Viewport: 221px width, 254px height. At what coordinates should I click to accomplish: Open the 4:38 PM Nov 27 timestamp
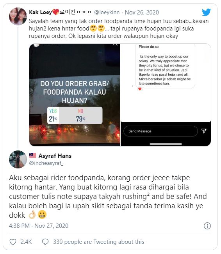pos(39,226)
